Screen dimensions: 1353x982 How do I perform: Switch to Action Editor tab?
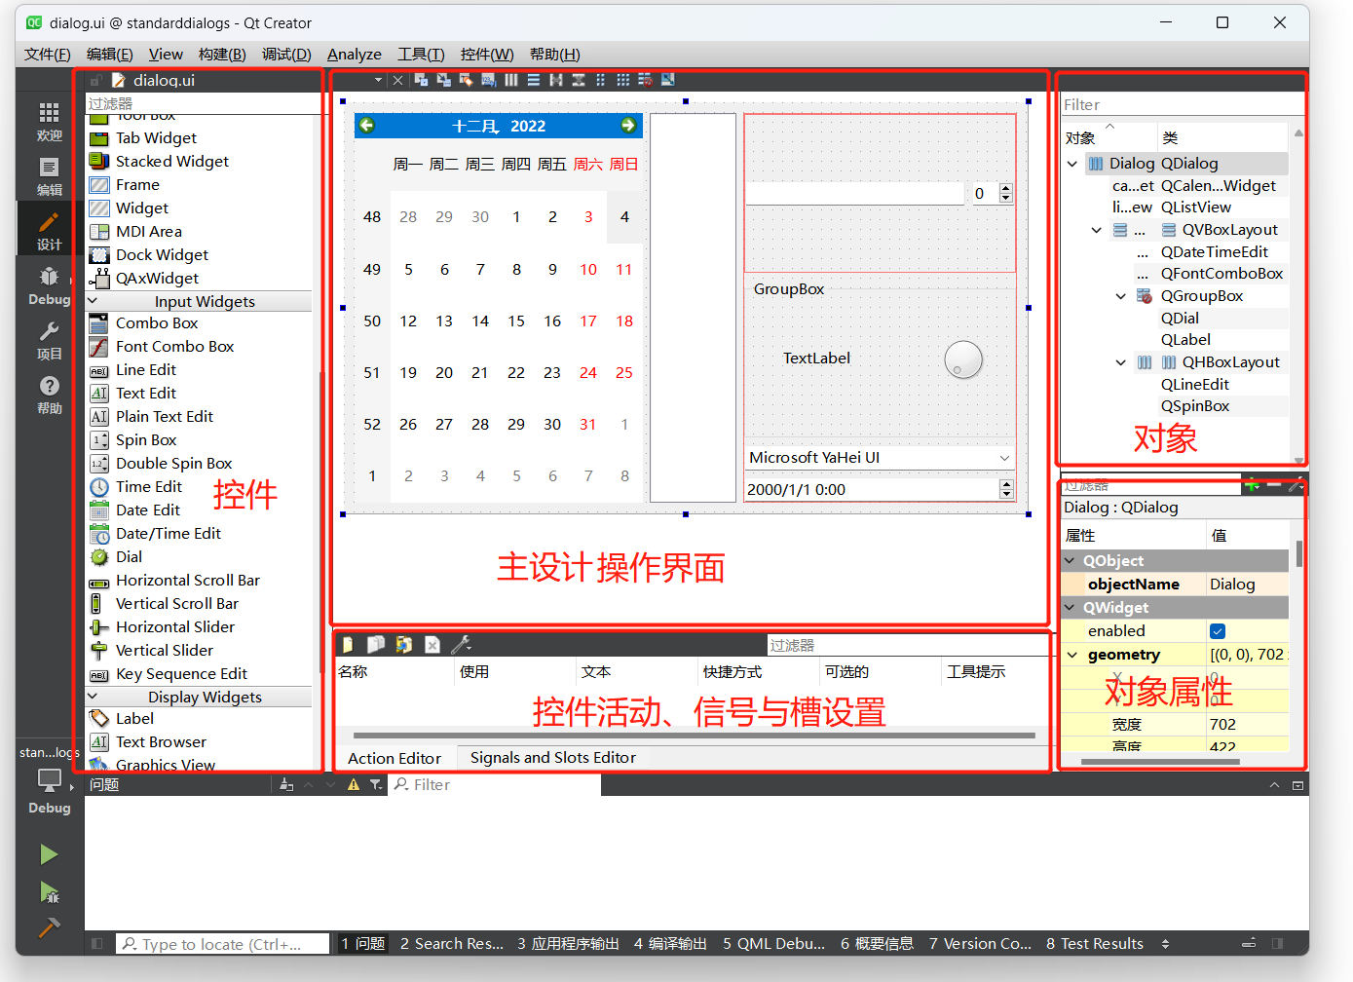click(395, 758)
